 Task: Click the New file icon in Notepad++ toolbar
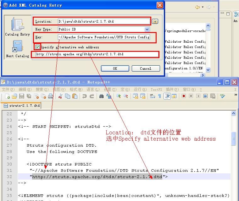click(x=8, y=96)
